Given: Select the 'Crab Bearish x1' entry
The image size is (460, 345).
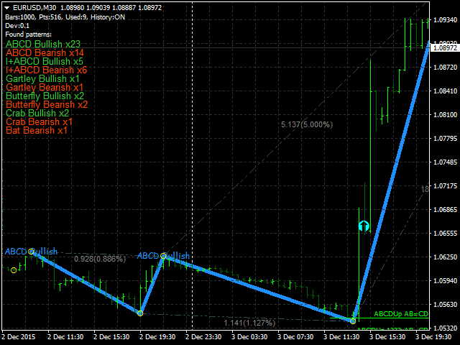Looking at the screenshot, I should [x=39, y=121].
